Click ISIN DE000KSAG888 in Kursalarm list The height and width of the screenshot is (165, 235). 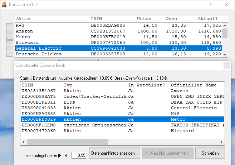tap(108, 25)
